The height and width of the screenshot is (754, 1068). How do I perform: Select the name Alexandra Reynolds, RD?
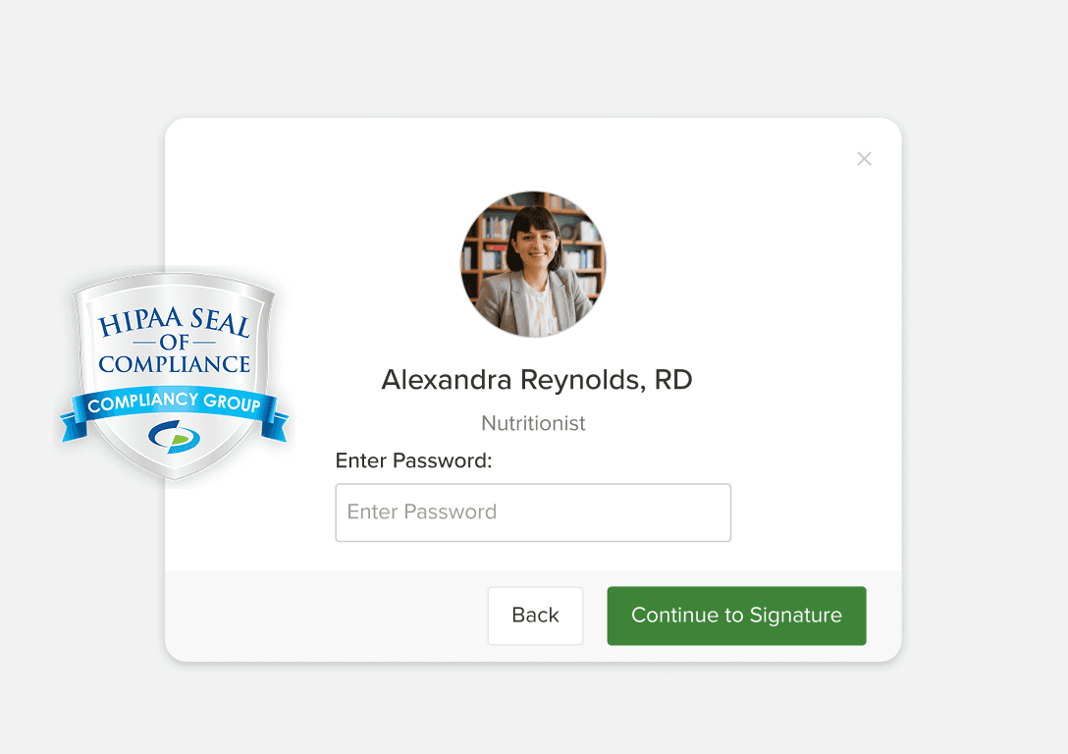pyautogui.click(x=537, y=380)
